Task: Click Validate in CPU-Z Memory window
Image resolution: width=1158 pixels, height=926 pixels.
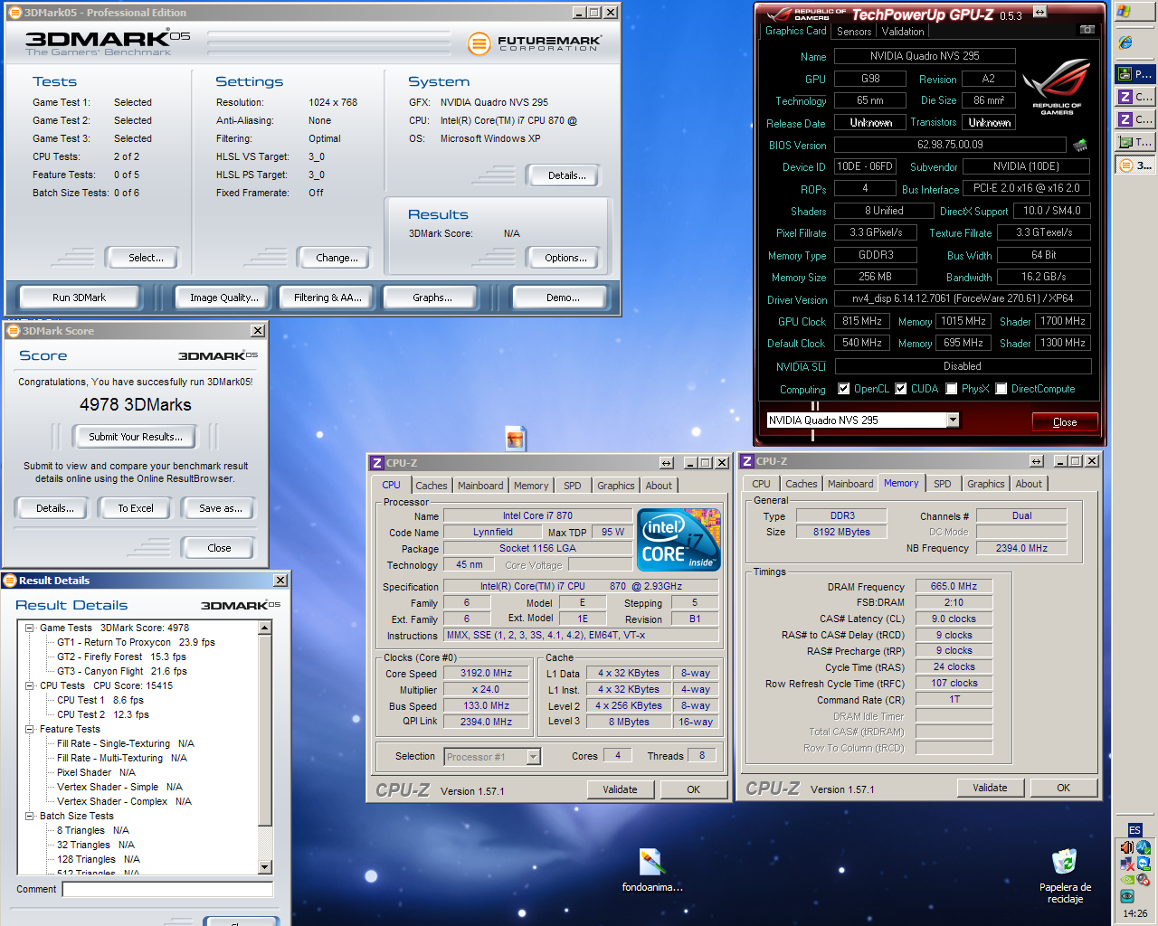Action: [990, 788]
